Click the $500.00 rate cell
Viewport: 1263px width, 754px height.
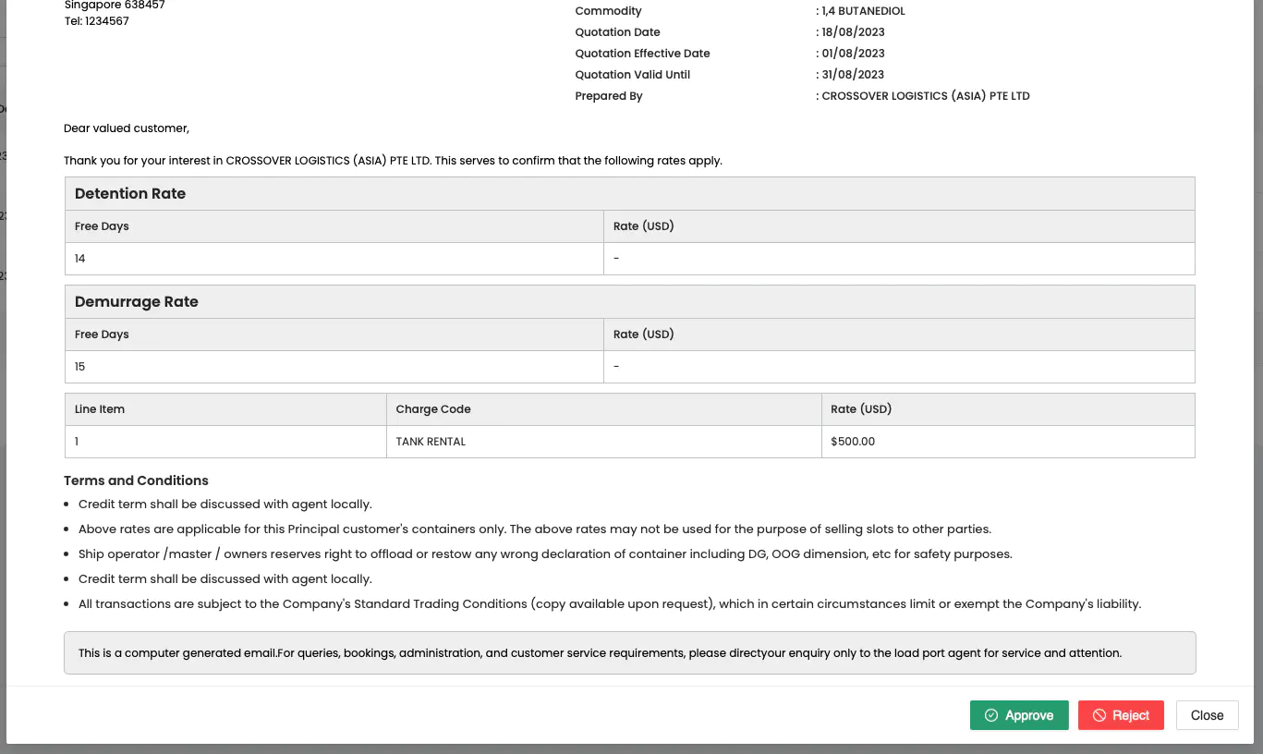pyautogui.click(x=853, y=442)
